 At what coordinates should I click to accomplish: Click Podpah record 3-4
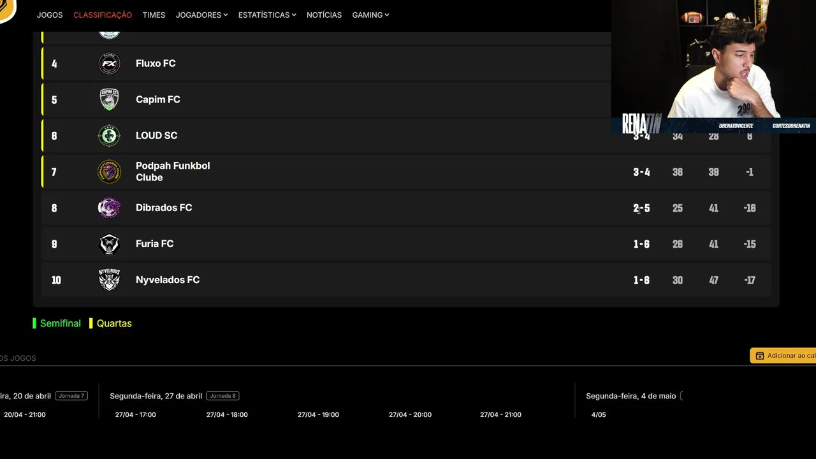click(x=641, y=172)
